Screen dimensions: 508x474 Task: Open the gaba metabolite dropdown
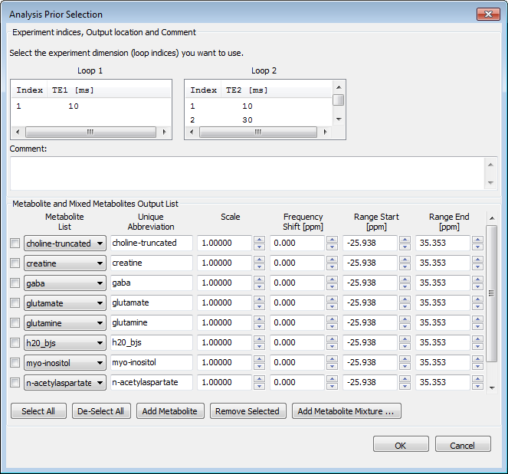coord(65,283)
